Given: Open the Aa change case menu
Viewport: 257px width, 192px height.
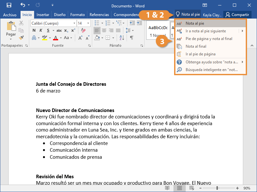Looking at the screenshot, I should [x=68, y=38].
